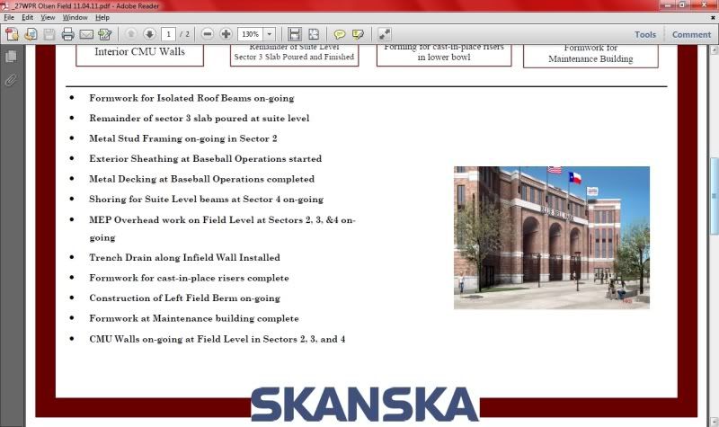Open the Window menu

click(x=75, y=17)
